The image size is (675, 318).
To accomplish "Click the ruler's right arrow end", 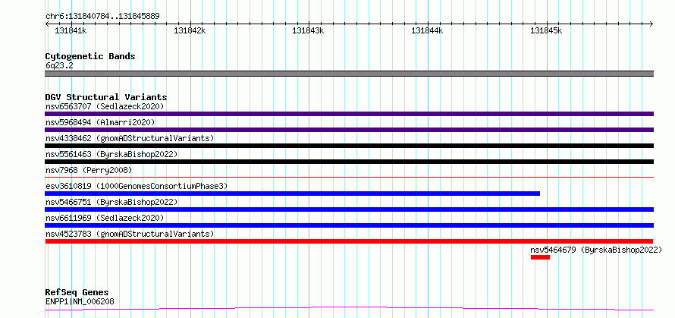I will coord(651,24).
